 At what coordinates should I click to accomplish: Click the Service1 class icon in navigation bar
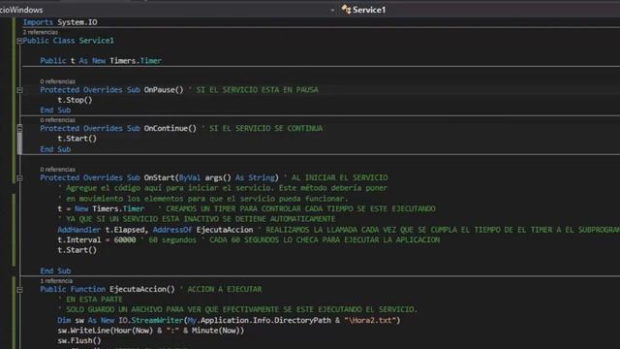pyautogui.click(x=346, y=10)
